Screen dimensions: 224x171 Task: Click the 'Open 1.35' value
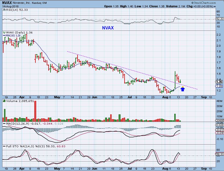[x=111, y=6]
